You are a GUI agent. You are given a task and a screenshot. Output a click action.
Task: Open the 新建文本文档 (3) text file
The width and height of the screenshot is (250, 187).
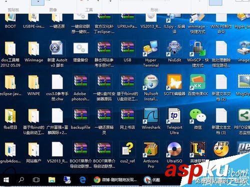[221, 116]
